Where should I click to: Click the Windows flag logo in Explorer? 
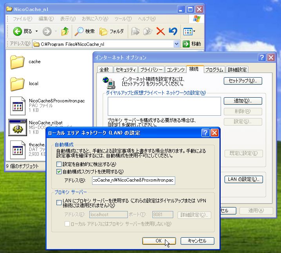(x=197, y=19)
